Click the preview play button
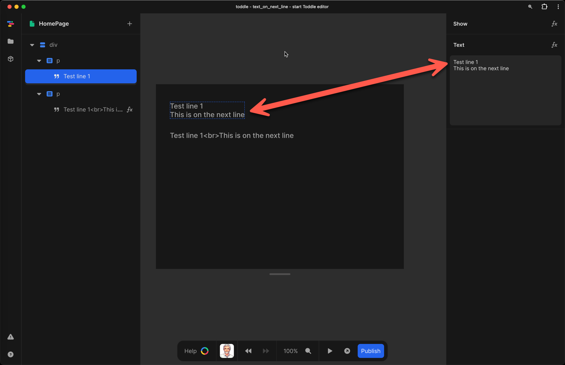Screen dimensions: 565x365 coord(330,351)
